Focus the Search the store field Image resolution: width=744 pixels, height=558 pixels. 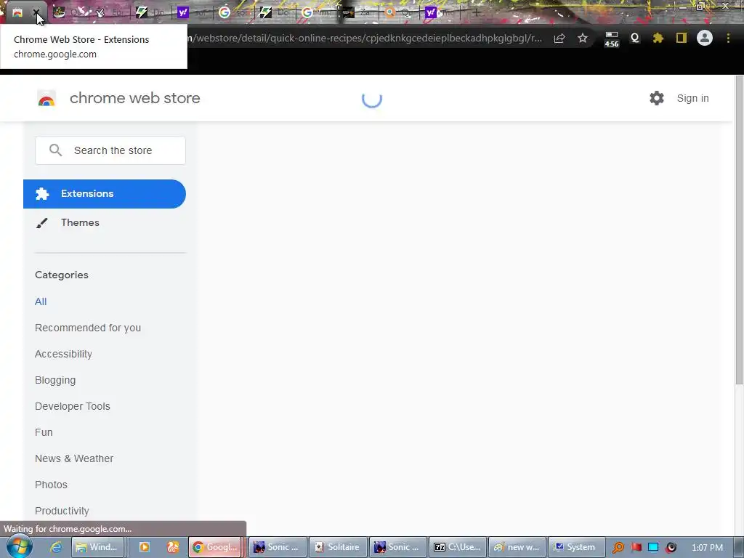pos(110,150)
